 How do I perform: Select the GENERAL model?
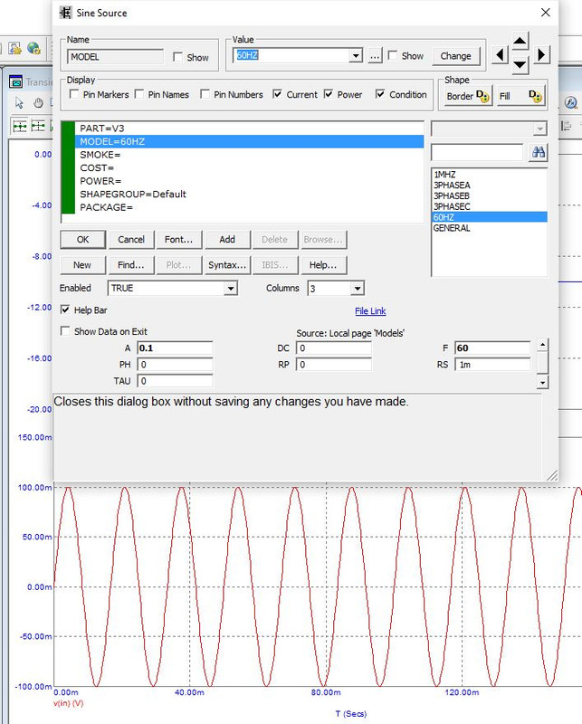pyautogui.click(x=489, y=228)
